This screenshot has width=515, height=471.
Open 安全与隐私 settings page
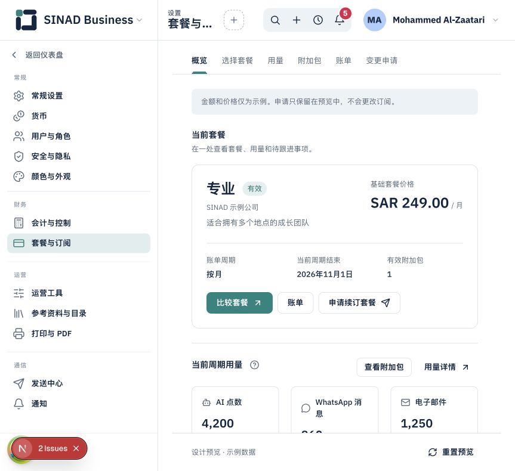pos(79,156)
